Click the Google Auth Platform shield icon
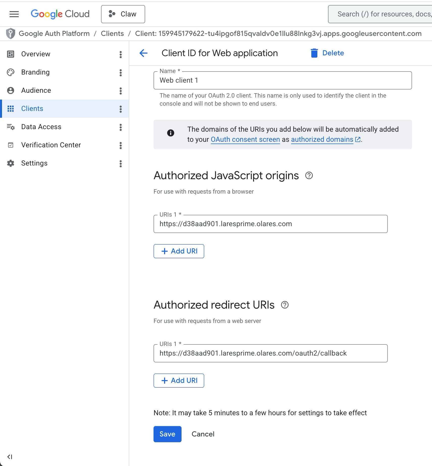 coord(11,34)
